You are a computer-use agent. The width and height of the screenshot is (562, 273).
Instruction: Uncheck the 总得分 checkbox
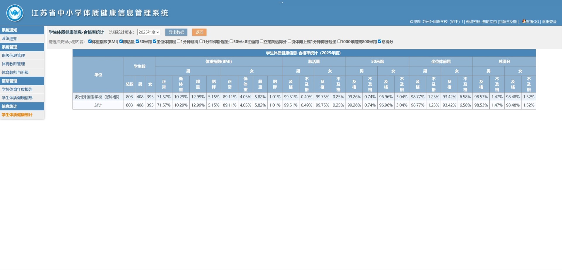pyautogui.click(x=380, y=41)
